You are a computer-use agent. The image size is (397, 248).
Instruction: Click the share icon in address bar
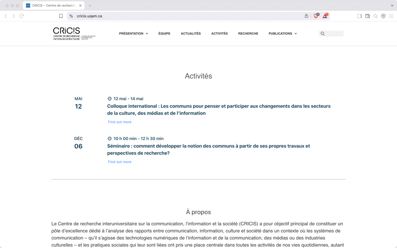(306, 16)
